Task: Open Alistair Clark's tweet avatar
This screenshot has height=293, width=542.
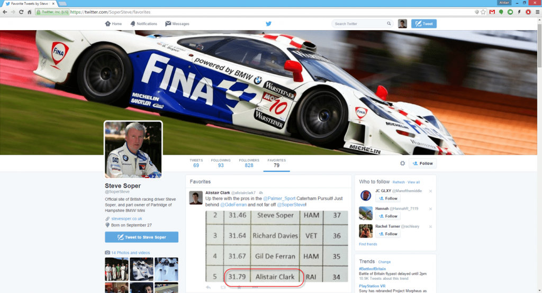Action: coord(196,198)
